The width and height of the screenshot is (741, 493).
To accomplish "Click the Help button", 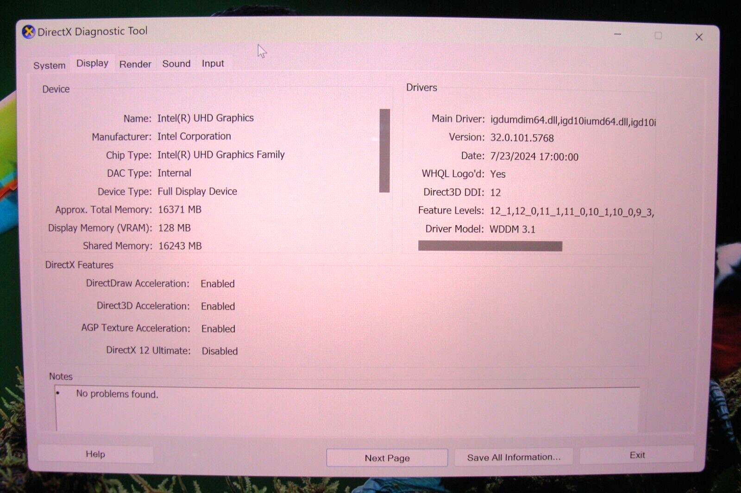I will pyautogui.click(x=95, y=454).
